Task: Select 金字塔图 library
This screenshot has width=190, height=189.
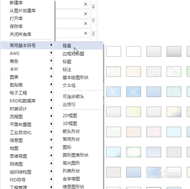Action: (x=78, y=179)
